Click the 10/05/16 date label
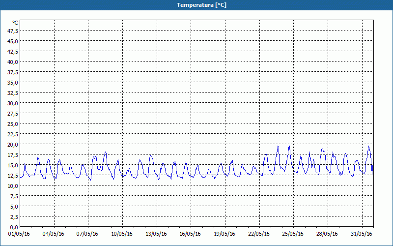 point(122,234)
